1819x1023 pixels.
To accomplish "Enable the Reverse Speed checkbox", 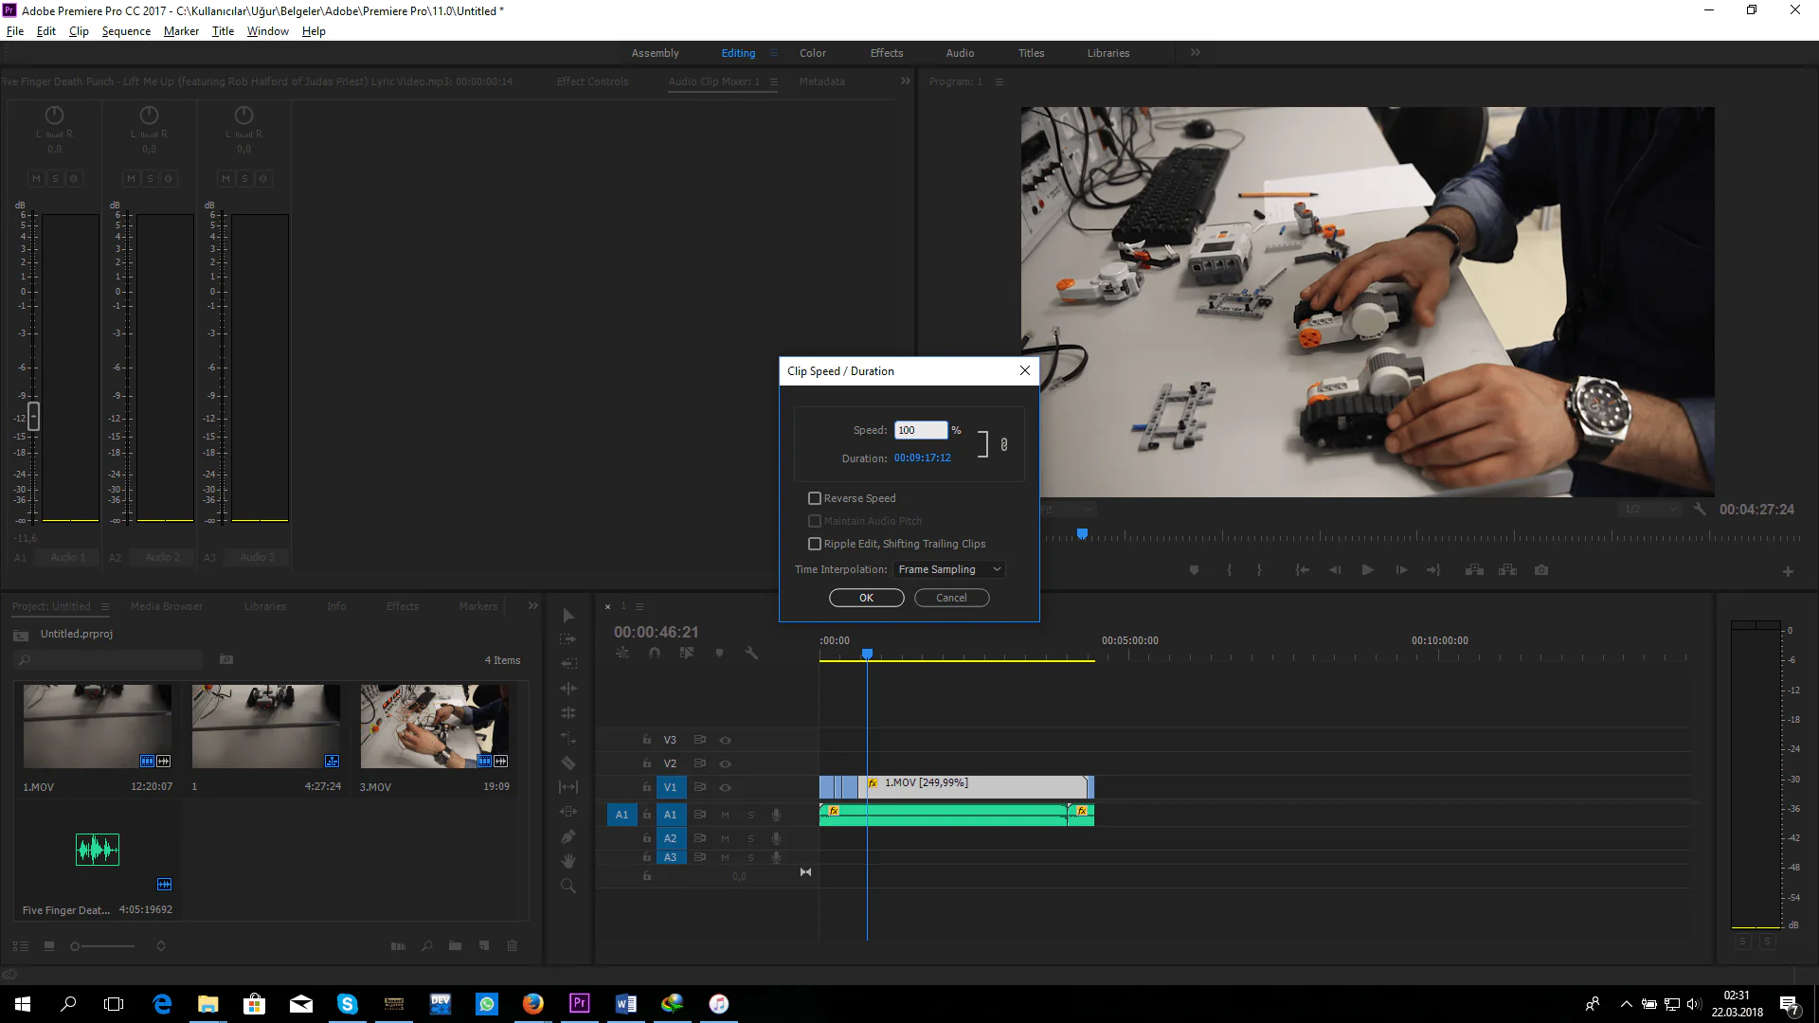I will (x=815, y=498).
